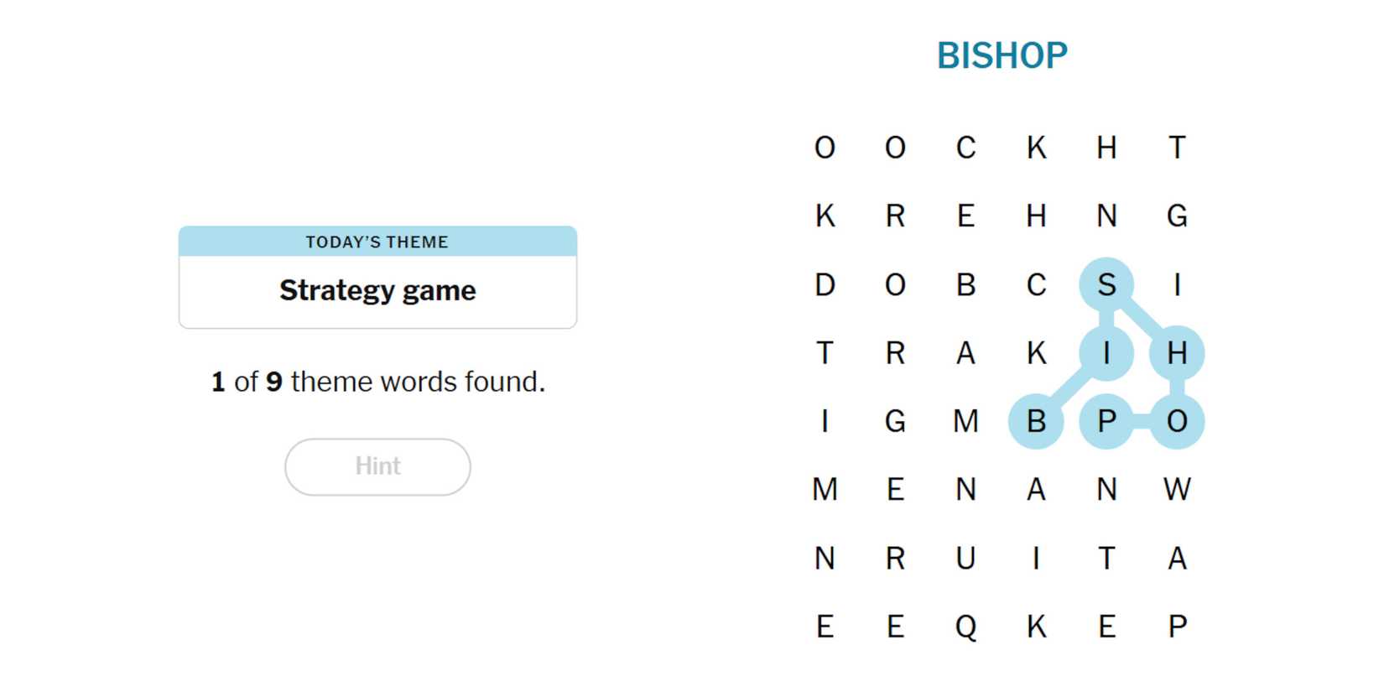Select the letter Q in the grid
The width and height of the screenshot is (1384, 692).
click(965, 627)
